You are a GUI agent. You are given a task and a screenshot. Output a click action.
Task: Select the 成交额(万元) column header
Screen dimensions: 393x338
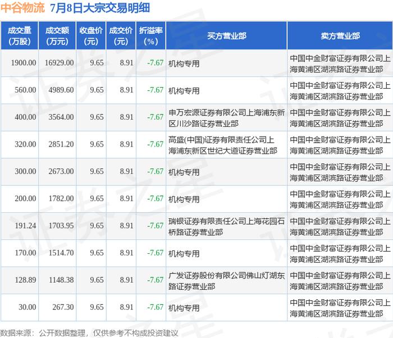[x=57, y=35]
